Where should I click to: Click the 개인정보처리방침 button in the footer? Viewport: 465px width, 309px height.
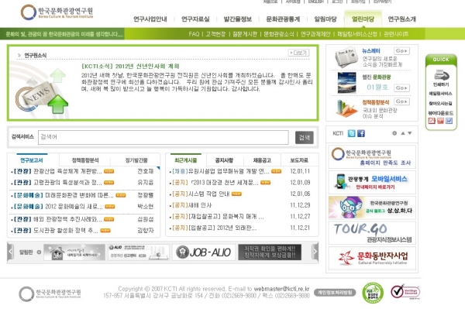(335, 293)
